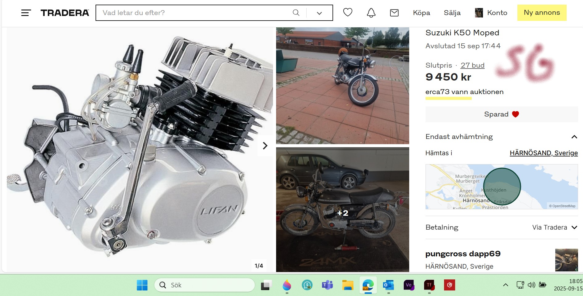The image size is (583, 296).
Task: Show hidden tray icons chevron
Action: click(x=506, y=285)
